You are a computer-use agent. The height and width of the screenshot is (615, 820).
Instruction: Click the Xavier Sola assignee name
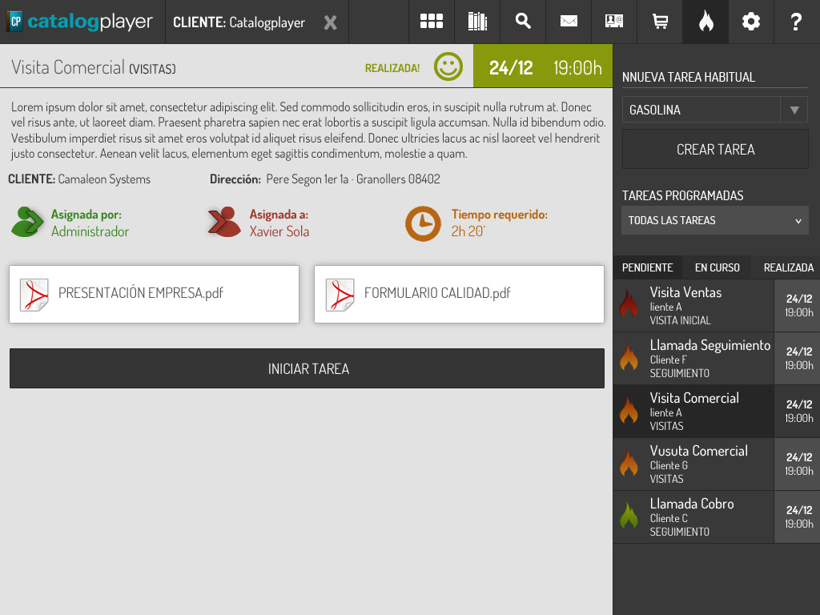279,231
